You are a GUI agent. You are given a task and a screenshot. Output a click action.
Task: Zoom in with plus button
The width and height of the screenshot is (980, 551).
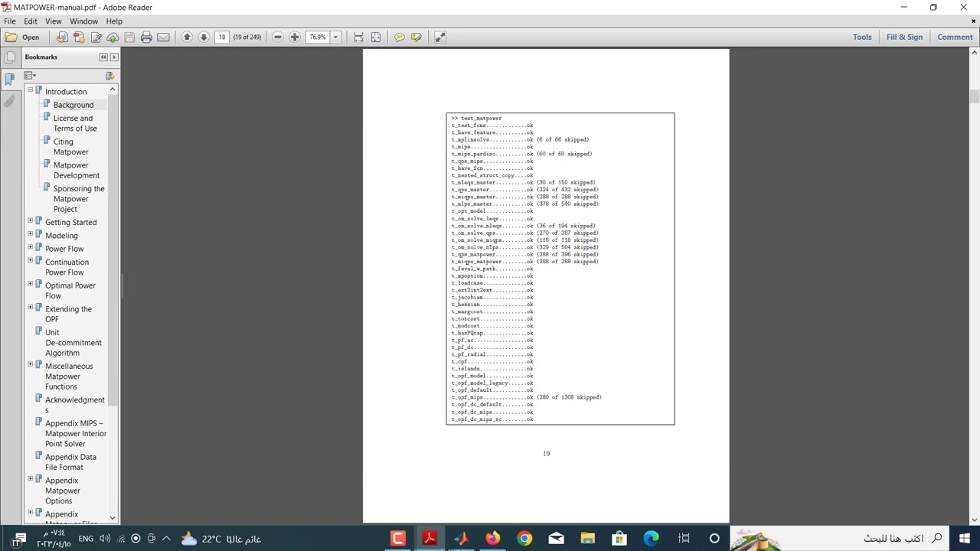pos(295,37)
